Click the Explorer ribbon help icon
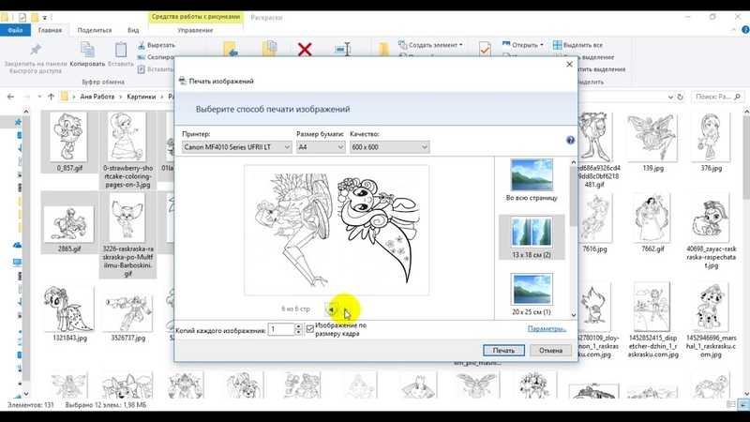750x422 pixels. pos(745,30)
